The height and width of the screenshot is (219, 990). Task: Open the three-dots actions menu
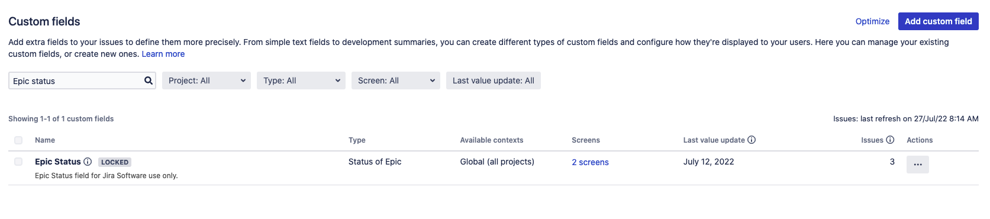tap(918, 165)
